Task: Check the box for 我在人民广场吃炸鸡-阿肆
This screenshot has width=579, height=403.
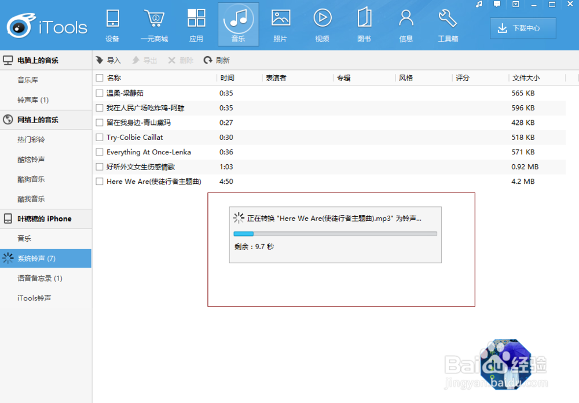Action: click(x=100, y=108)
